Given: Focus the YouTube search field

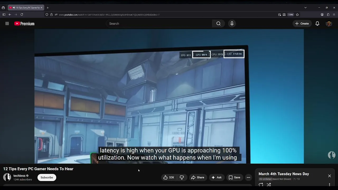Looking at the screenshot, I should 159,23.
